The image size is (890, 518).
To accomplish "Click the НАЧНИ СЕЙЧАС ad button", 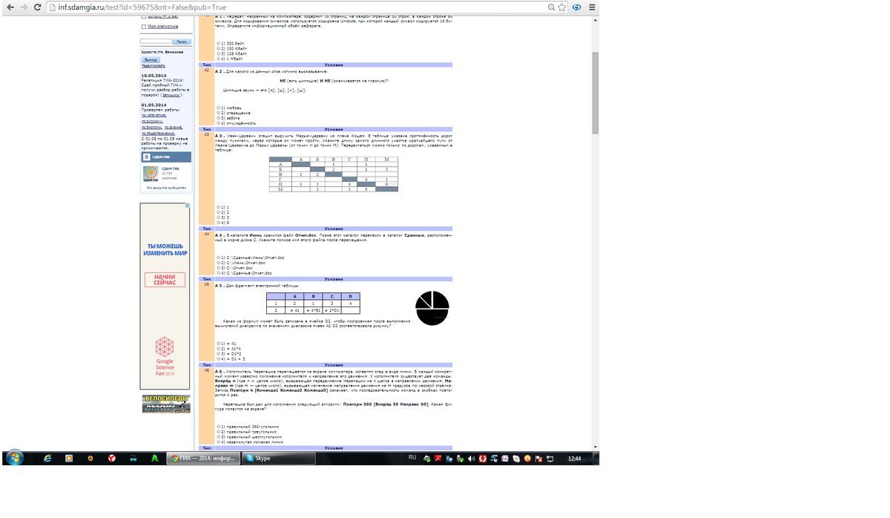I will (x=165, y=280).
